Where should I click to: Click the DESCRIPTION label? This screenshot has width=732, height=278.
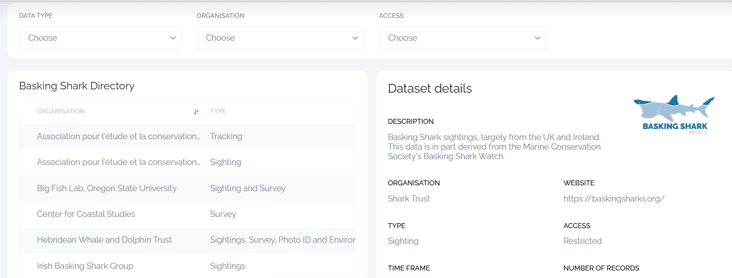[x=411, y=121]
